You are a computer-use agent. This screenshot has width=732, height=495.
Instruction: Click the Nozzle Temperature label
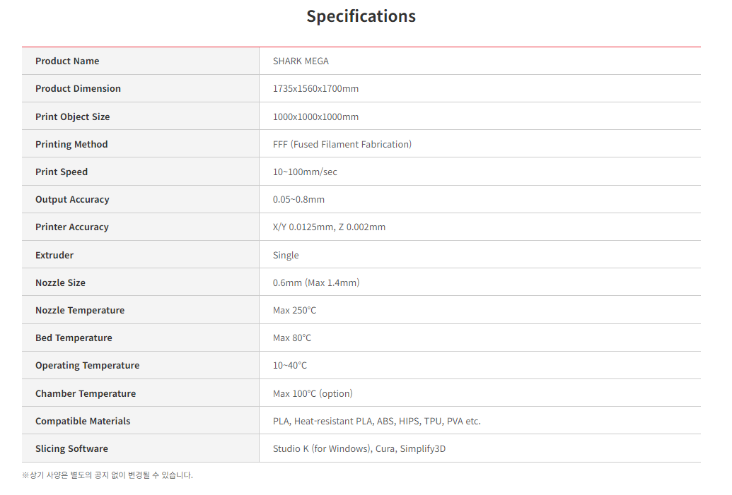tap(80, 311)
